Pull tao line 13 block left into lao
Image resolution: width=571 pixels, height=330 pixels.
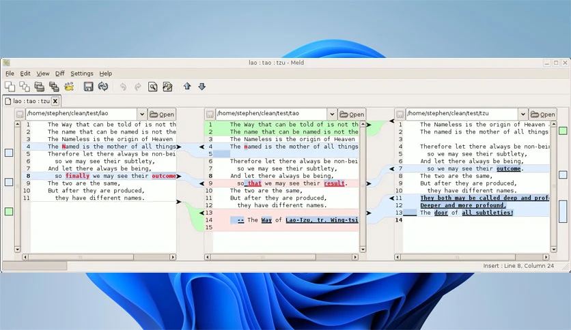click(201, 213)
